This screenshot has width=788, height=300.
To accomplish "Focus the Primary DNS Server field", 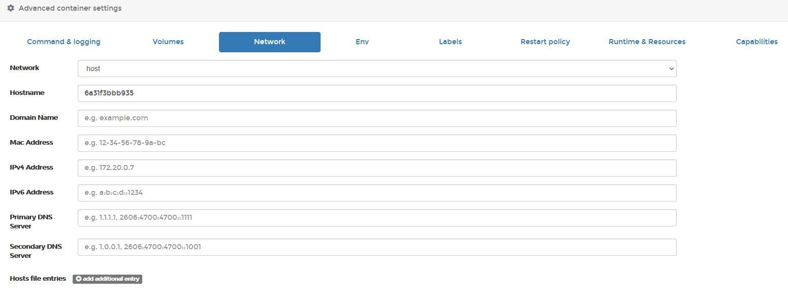I will 376,218.
